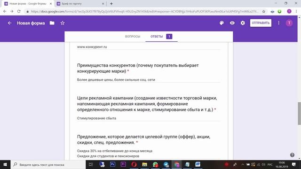Click browser back button
The image size is (301, 169).
tap(5, 11)
